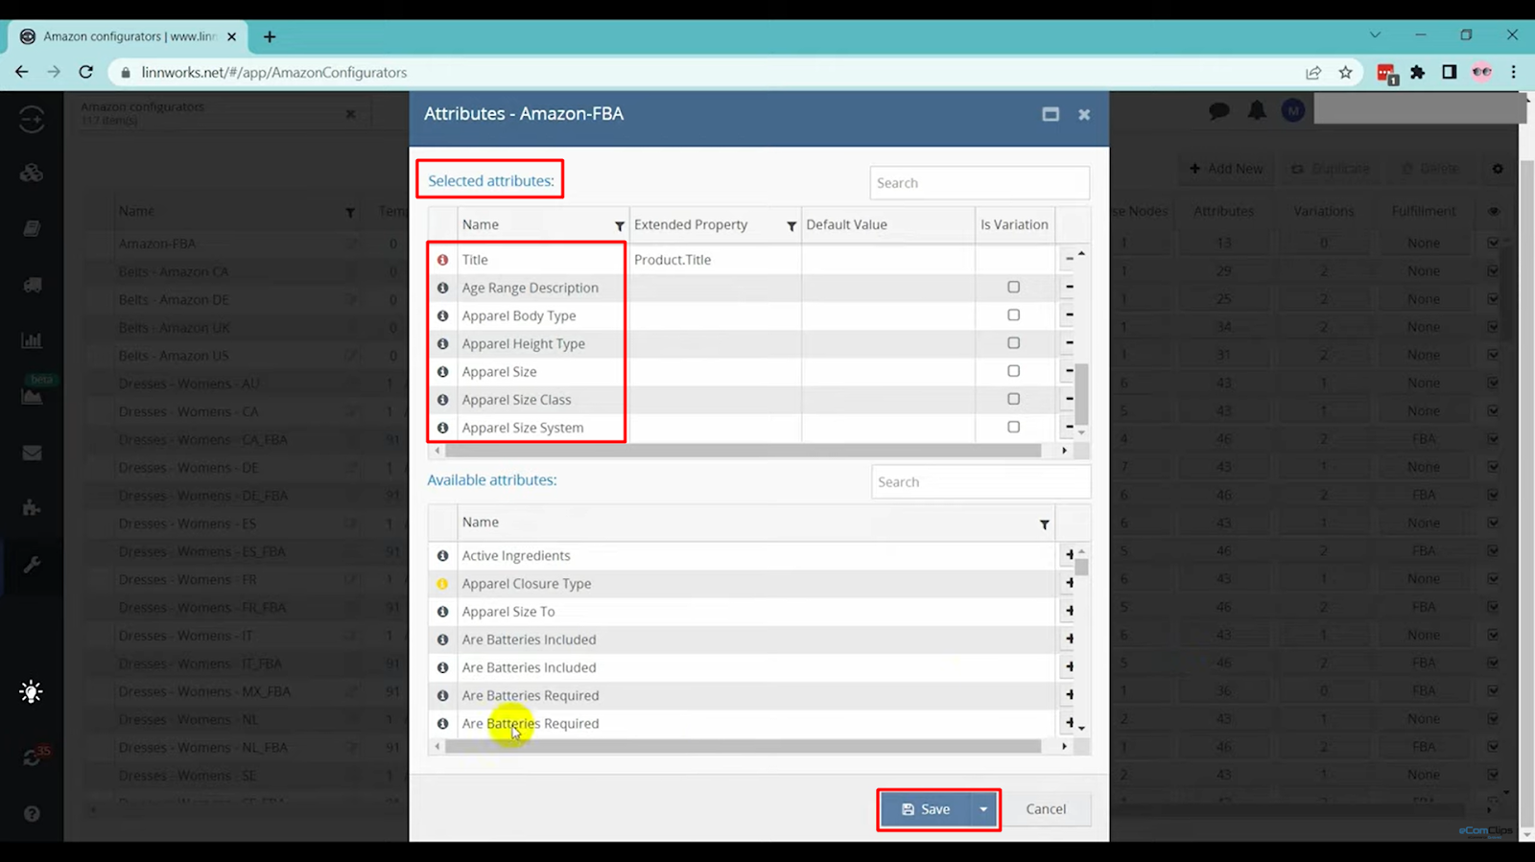Open grid settings gear beside Delete
1535x862 pixels.
coord(1498,169)
